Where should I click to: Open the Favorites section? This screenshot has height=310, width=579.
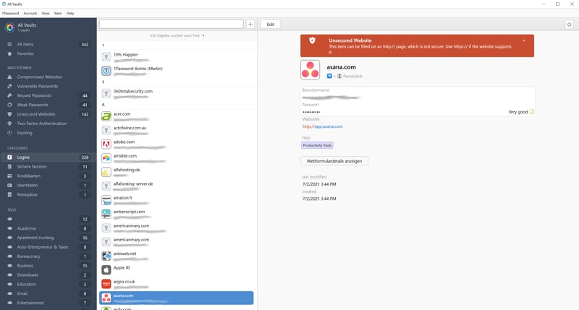coord(25,53)
